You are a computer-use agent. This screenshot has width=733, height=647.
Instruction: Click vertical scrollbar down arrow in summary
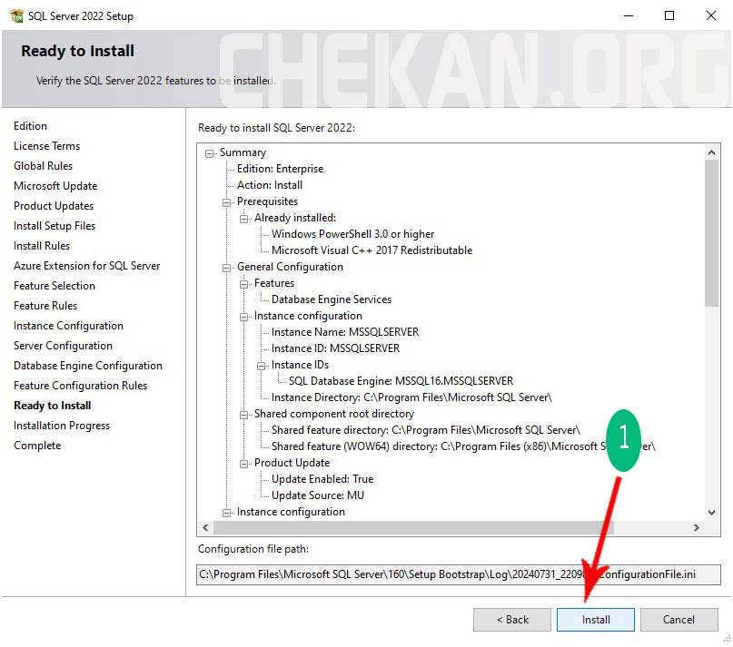712,512
